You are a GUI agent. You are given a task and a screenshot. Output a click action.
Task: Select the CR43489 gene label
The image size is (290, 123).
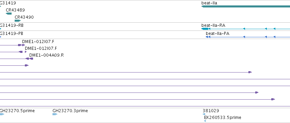[15, 10]
